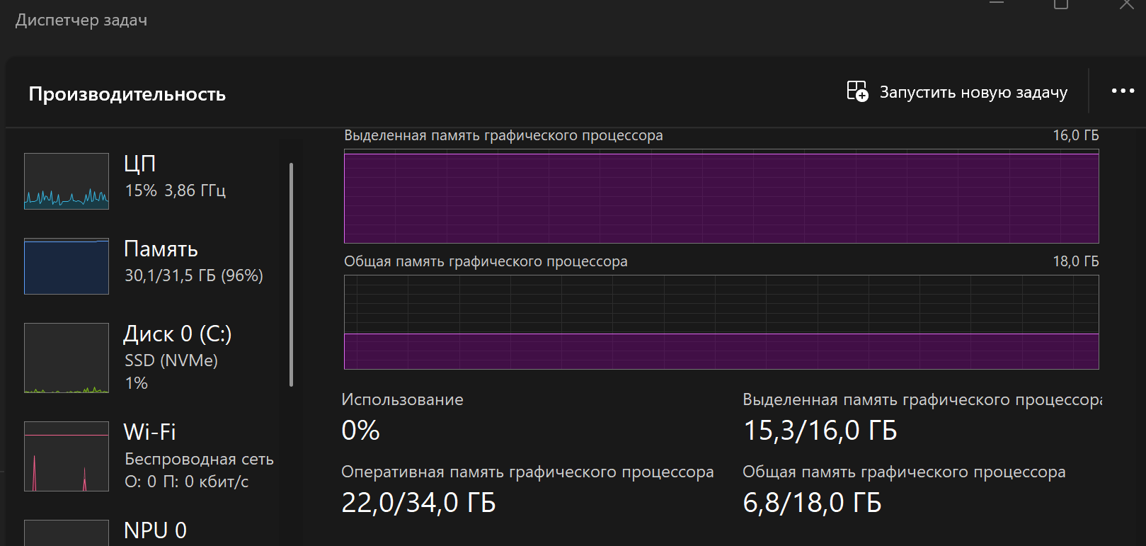This screenshot has width=1146, height=546.
Task: Click the sidebar vertical scrollbar
Action: tap(291, 275)
